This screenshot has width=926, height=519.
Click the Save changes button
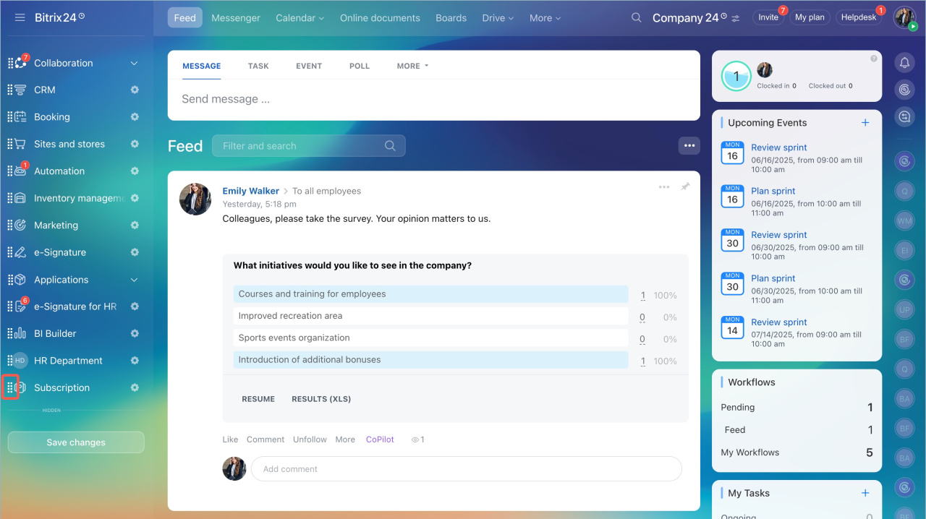(x=76, y=442)
